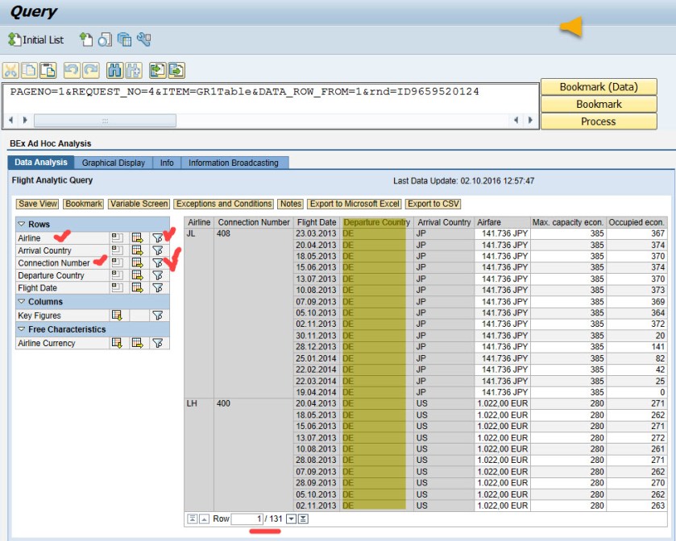Move Airline Currency into the columns
This screenshot has width=676, height=541.
coord(117,343)
